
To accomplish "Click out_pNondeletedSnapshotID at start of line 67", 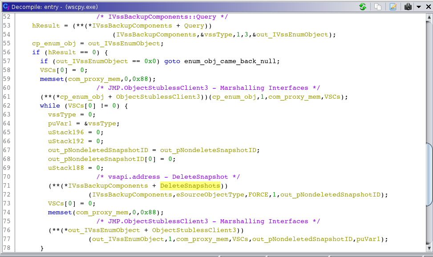I will point(98,150).
